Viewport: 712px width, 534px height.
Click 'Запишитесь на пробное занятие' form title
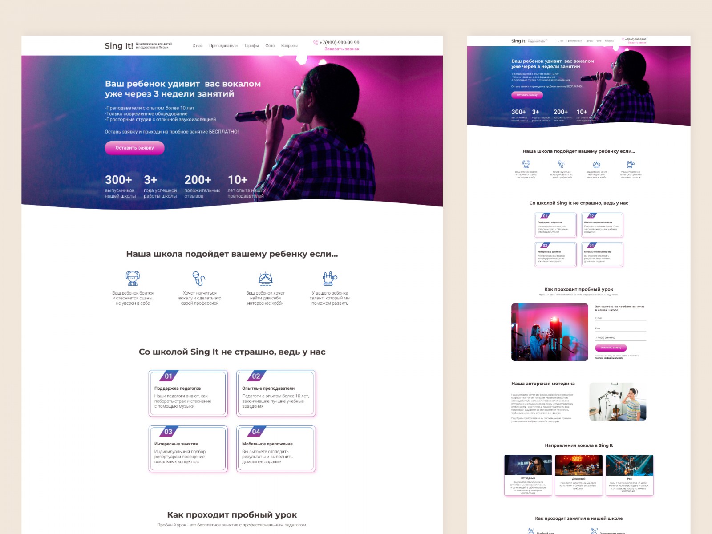point(619,308)
